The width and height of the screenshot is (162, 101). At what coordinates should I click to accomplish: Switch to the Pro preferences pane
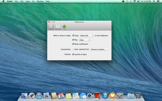pyautogui.click(x=64, y=27)
